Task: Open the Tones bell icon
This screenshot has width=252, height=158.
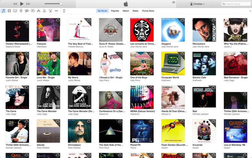Action: [44, 11]
